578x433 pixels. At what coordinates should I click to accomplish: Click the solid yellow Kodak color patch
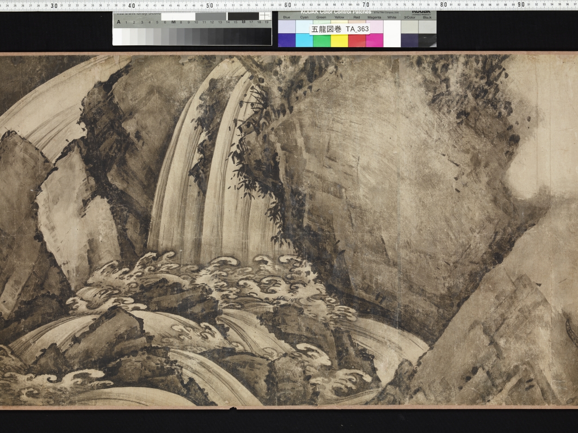(x=339, y=40)
